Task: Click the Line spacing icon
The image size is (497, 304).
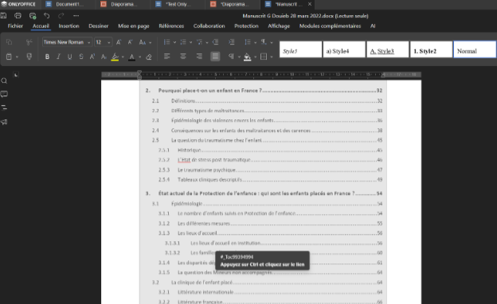Action: [x=248, y=42]
